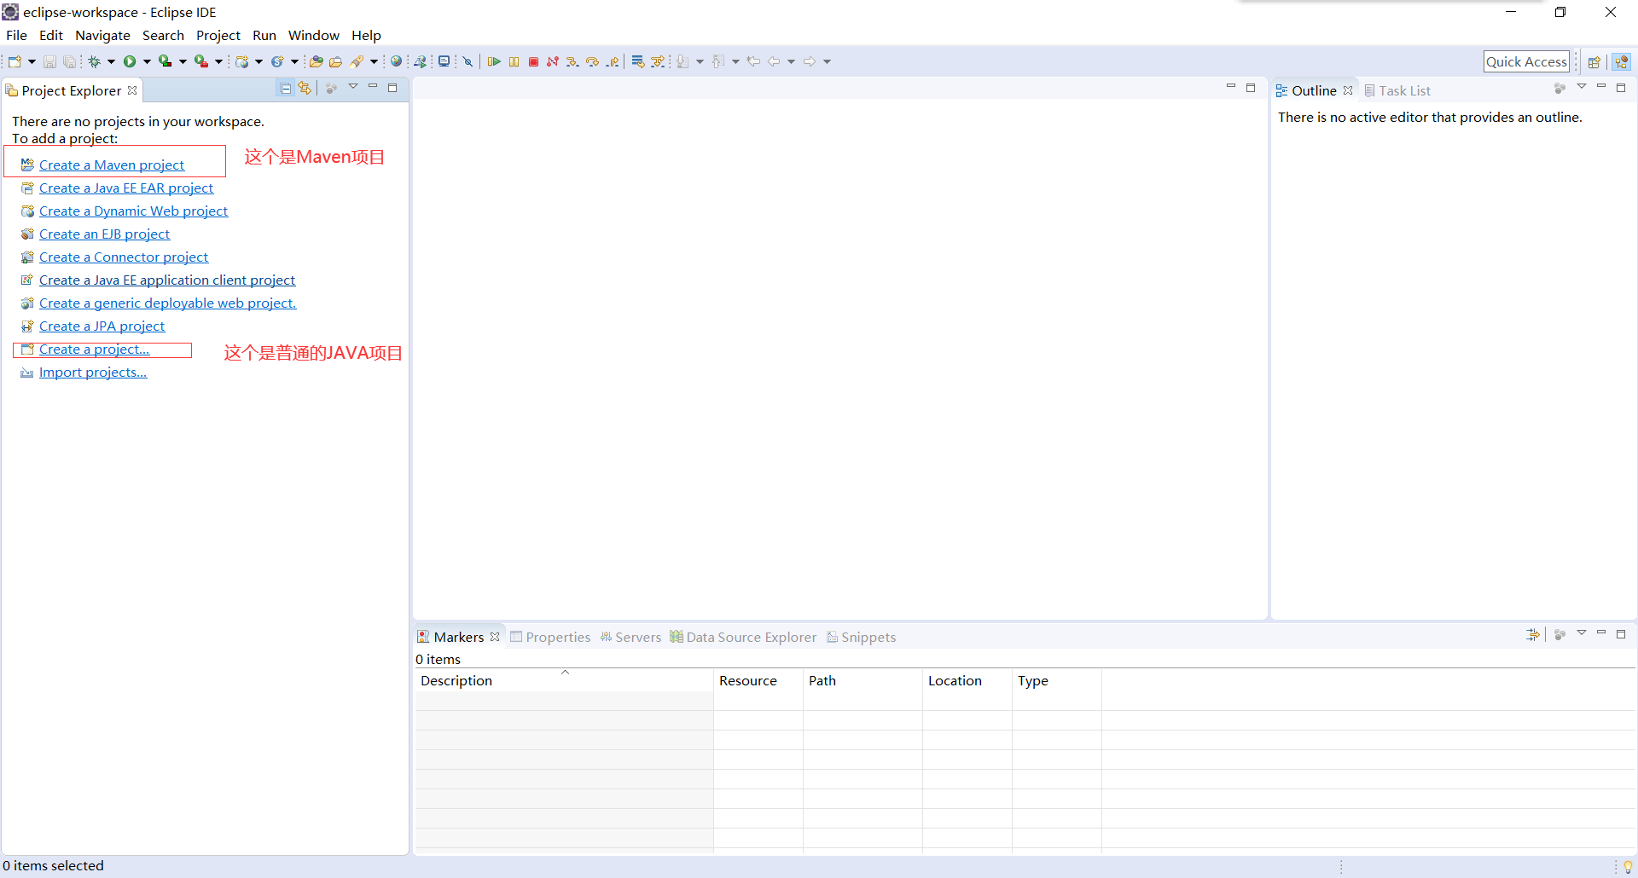Close the Project Explorer tab
The width and height of the screenshot is (1638, 878).
[132, 90]
